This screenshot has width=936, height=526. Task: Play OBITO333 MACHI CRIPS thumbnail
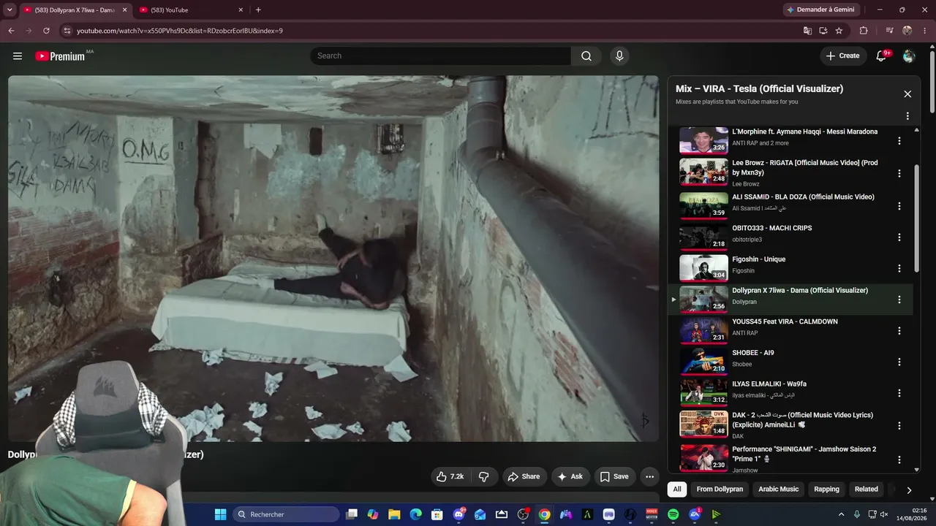click(x=703, y=237)
